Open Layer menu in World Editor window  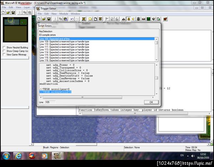point(27,7)
